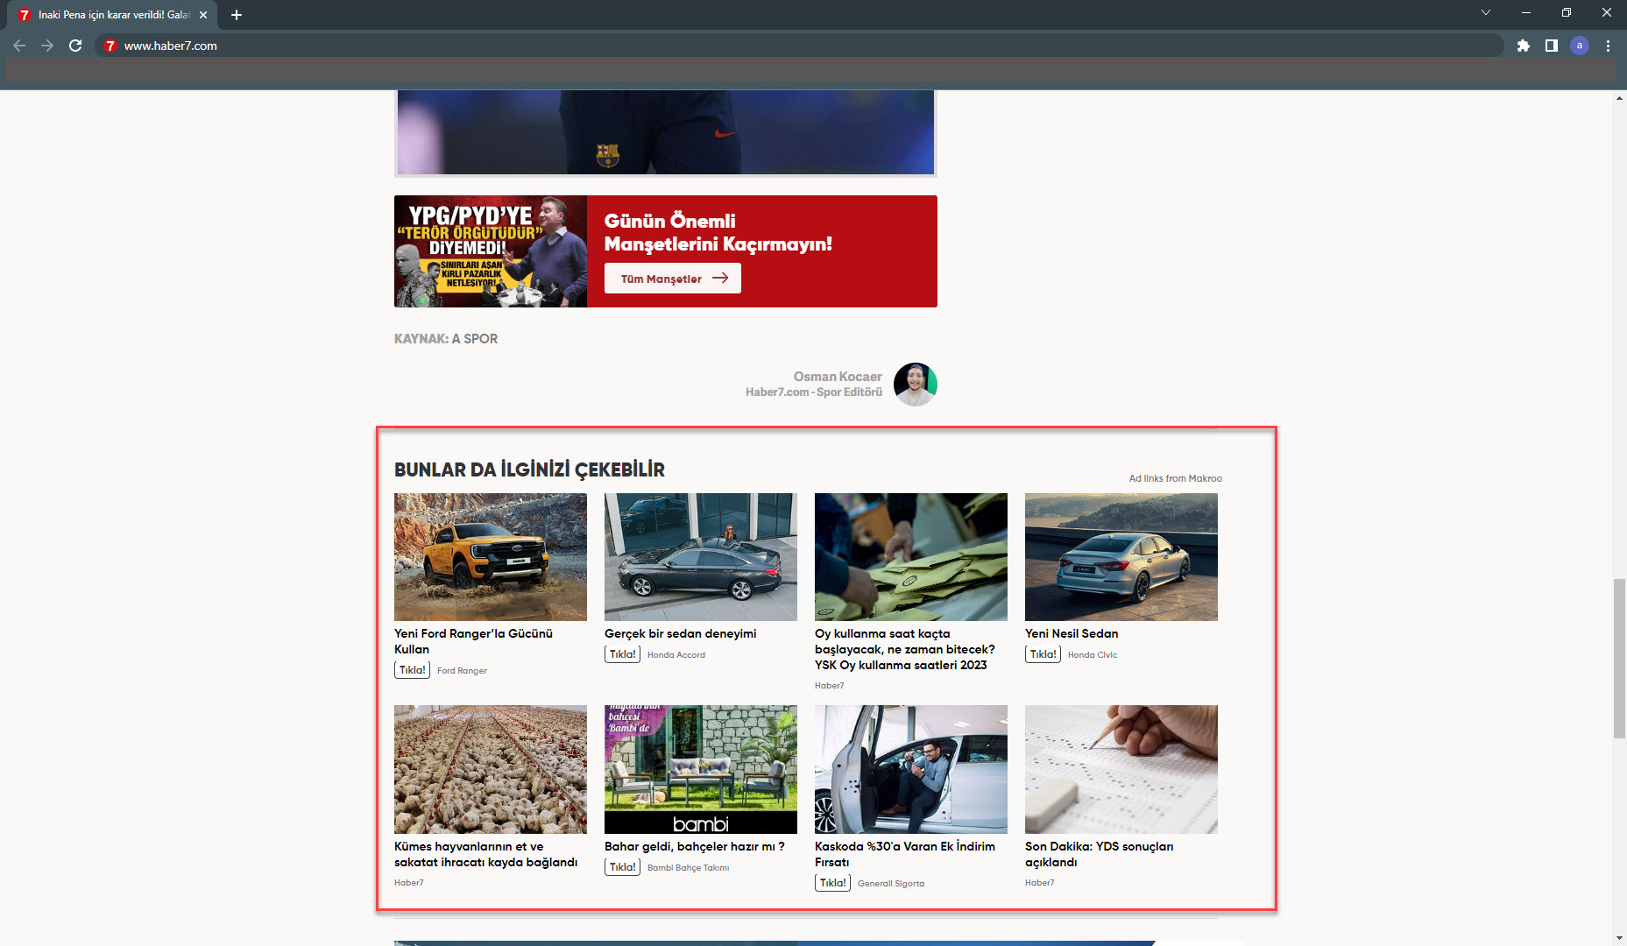
Task: Open the Kümes hayvanları ihracat article link
Action: click(x=485, y=854)
